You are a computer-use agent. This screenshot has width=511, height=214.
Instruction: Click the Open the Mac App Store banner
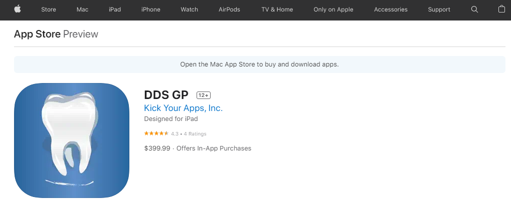[x=259, y=64]
